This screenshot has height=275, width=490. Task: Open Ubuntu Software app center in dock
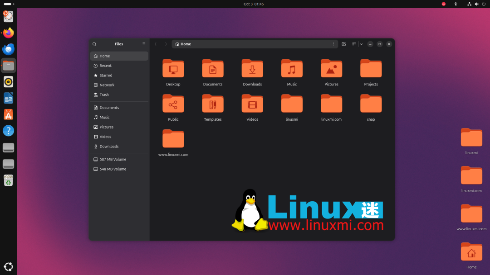pyautogui.click(x=9, y=114)
